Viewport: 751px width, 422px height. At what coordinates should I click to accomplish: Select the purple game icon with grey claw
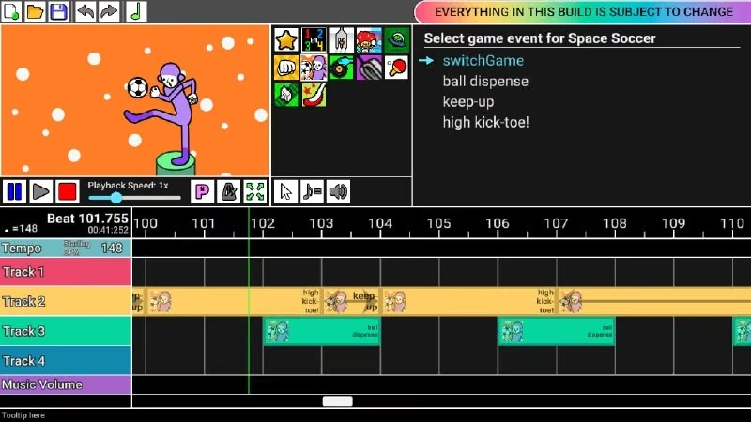(x=369, y=68)
